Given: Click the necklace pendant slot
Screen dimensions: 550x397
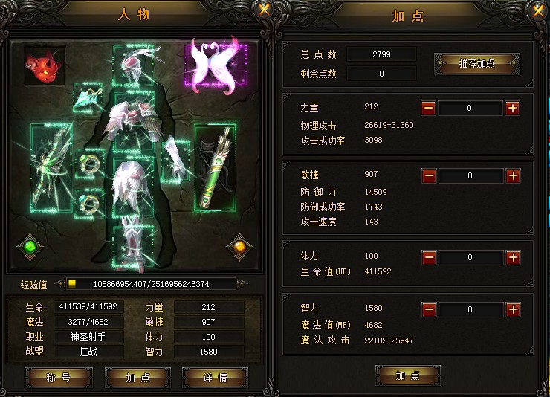Looking at the screenshot, I should click(88, 97).
